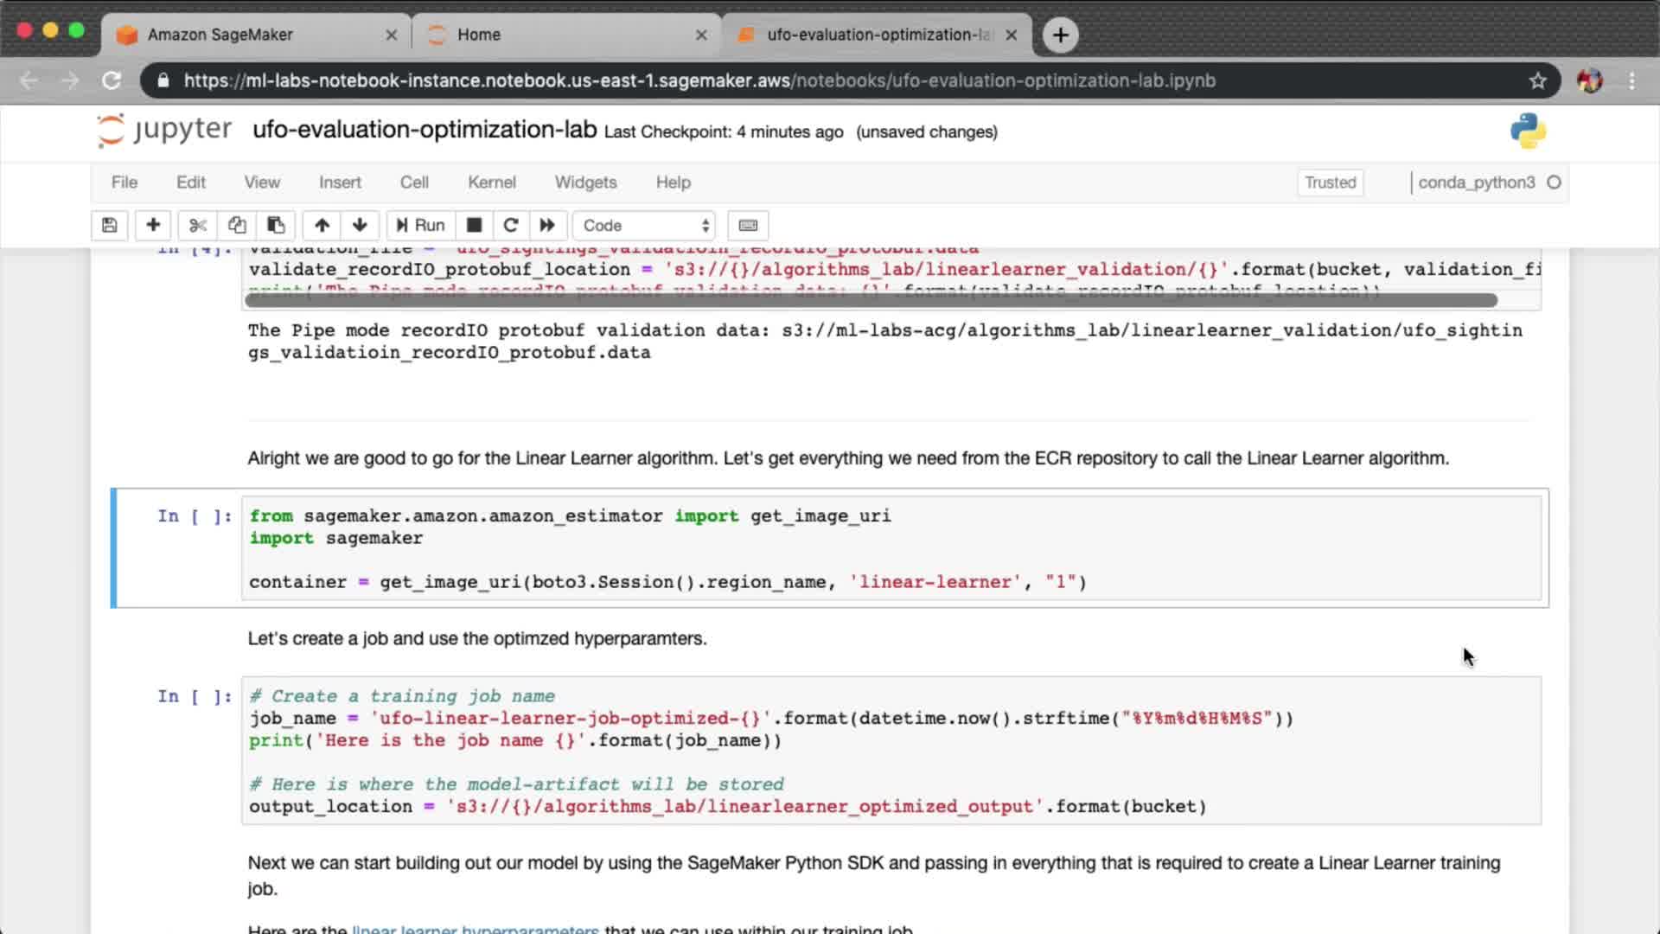The image size is (1660, 934).
Task: Move selected cell up arrow
Action: (x=322, y=226)
